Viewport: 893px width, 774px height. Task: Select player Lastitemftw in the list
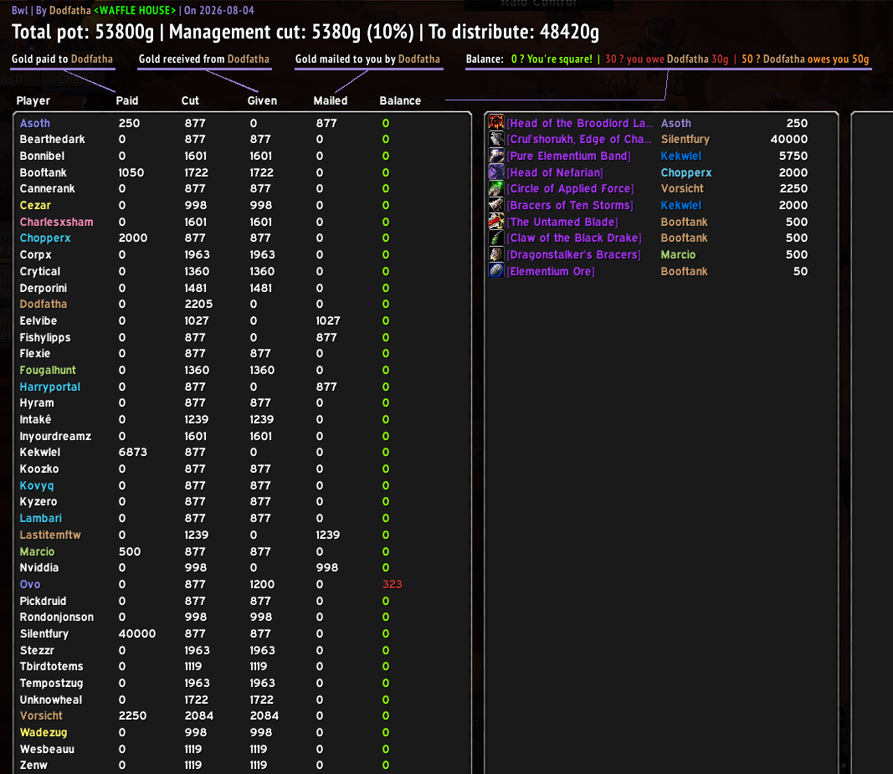50,535
